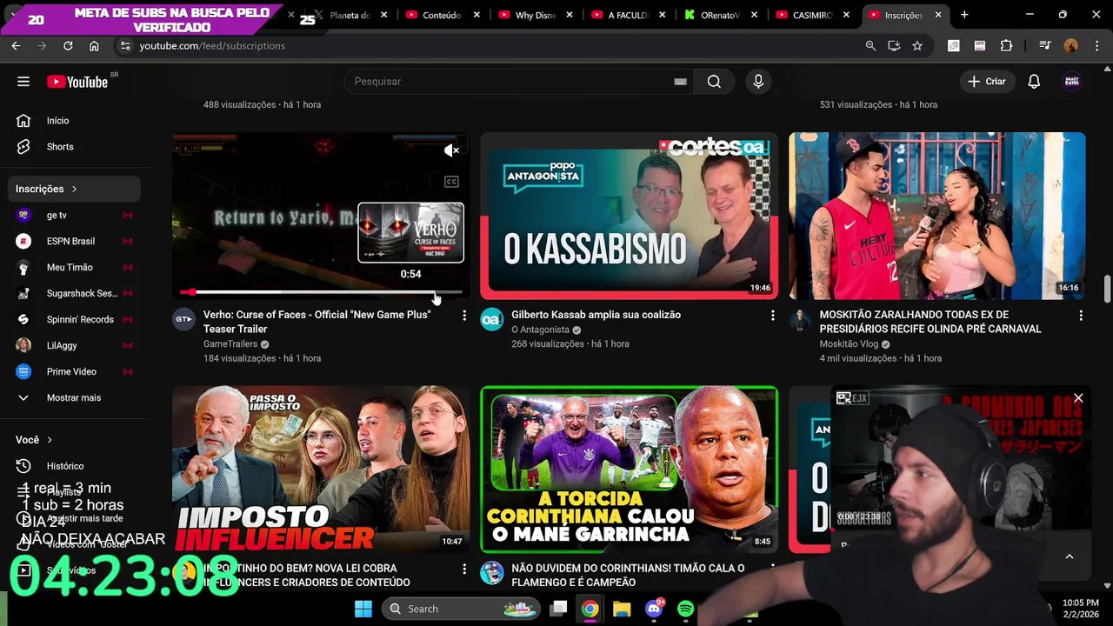
Task: Toggle captions on the Verho preview
Action: tap(451, 182)
